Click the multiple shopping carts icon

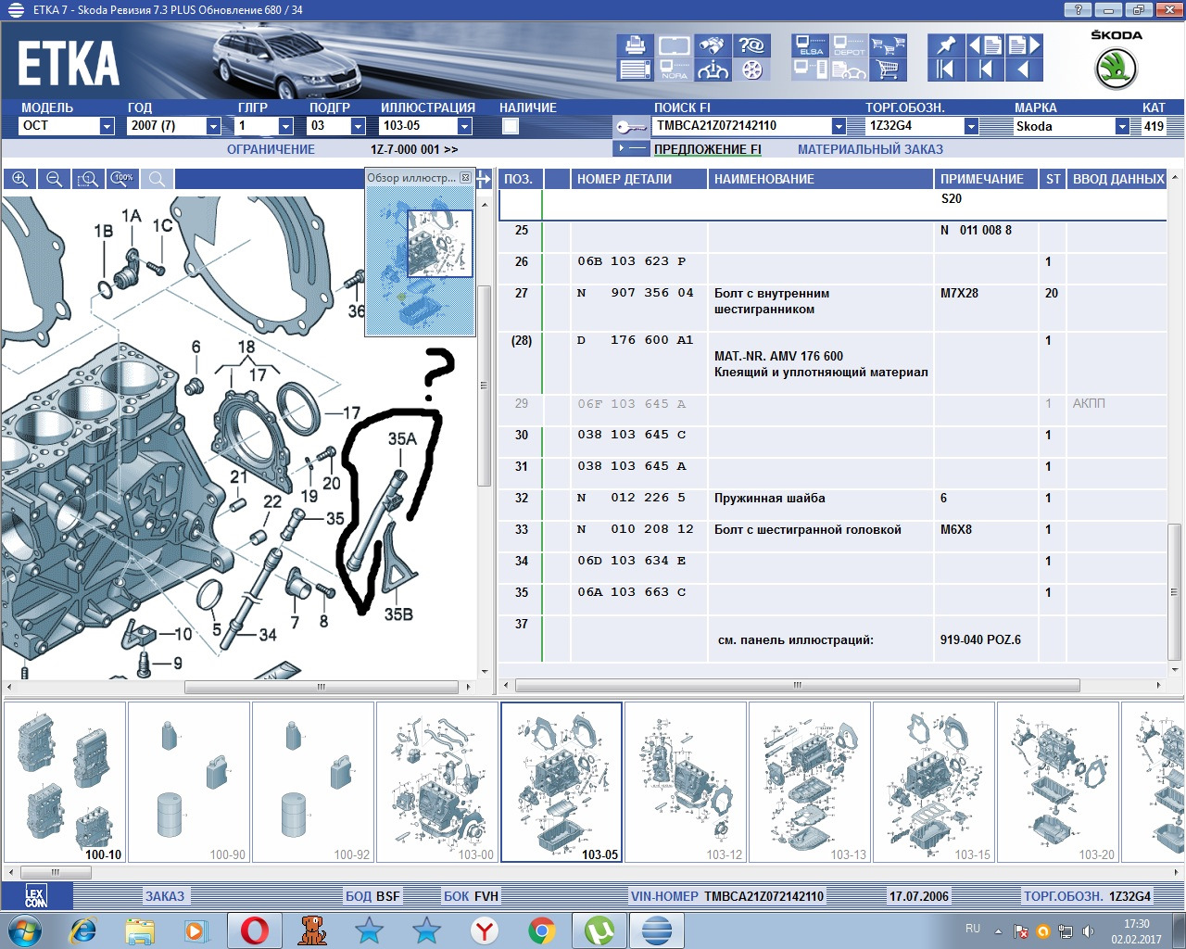click(888, 45)
